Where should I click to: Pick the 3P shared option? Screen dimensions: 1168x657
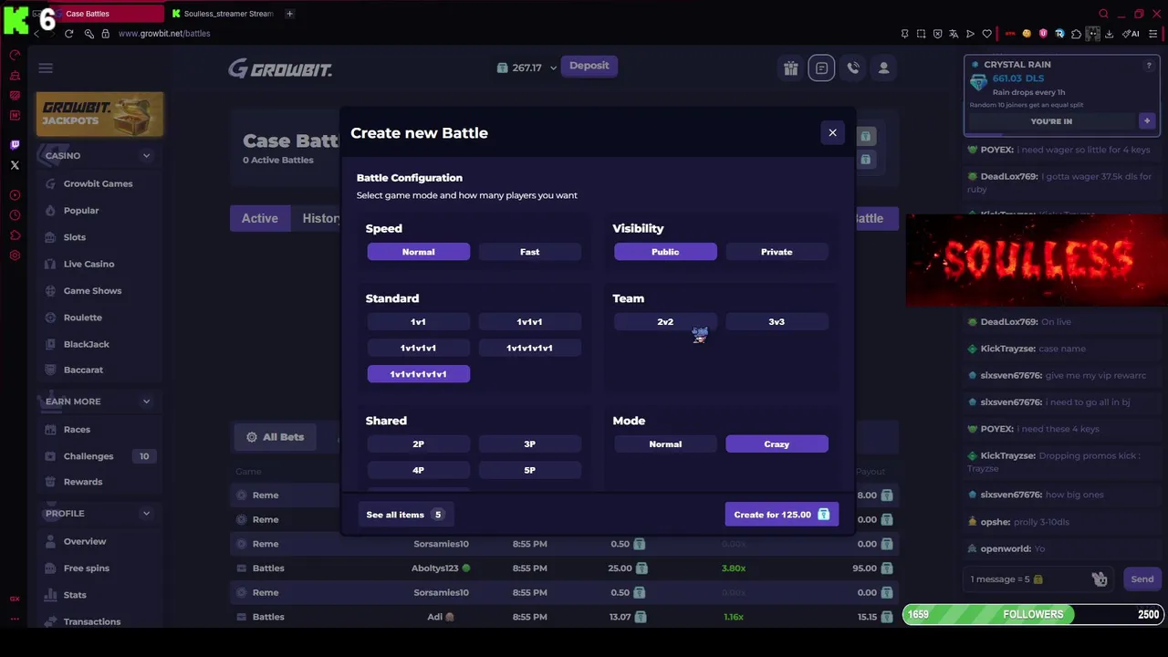[x=530, y=443]
